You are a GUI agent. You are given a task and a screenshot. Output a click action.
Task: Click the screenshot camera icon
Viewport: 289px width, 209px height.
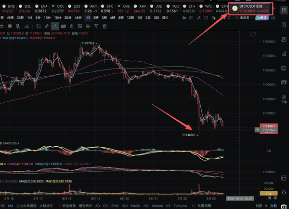(191, 17)
